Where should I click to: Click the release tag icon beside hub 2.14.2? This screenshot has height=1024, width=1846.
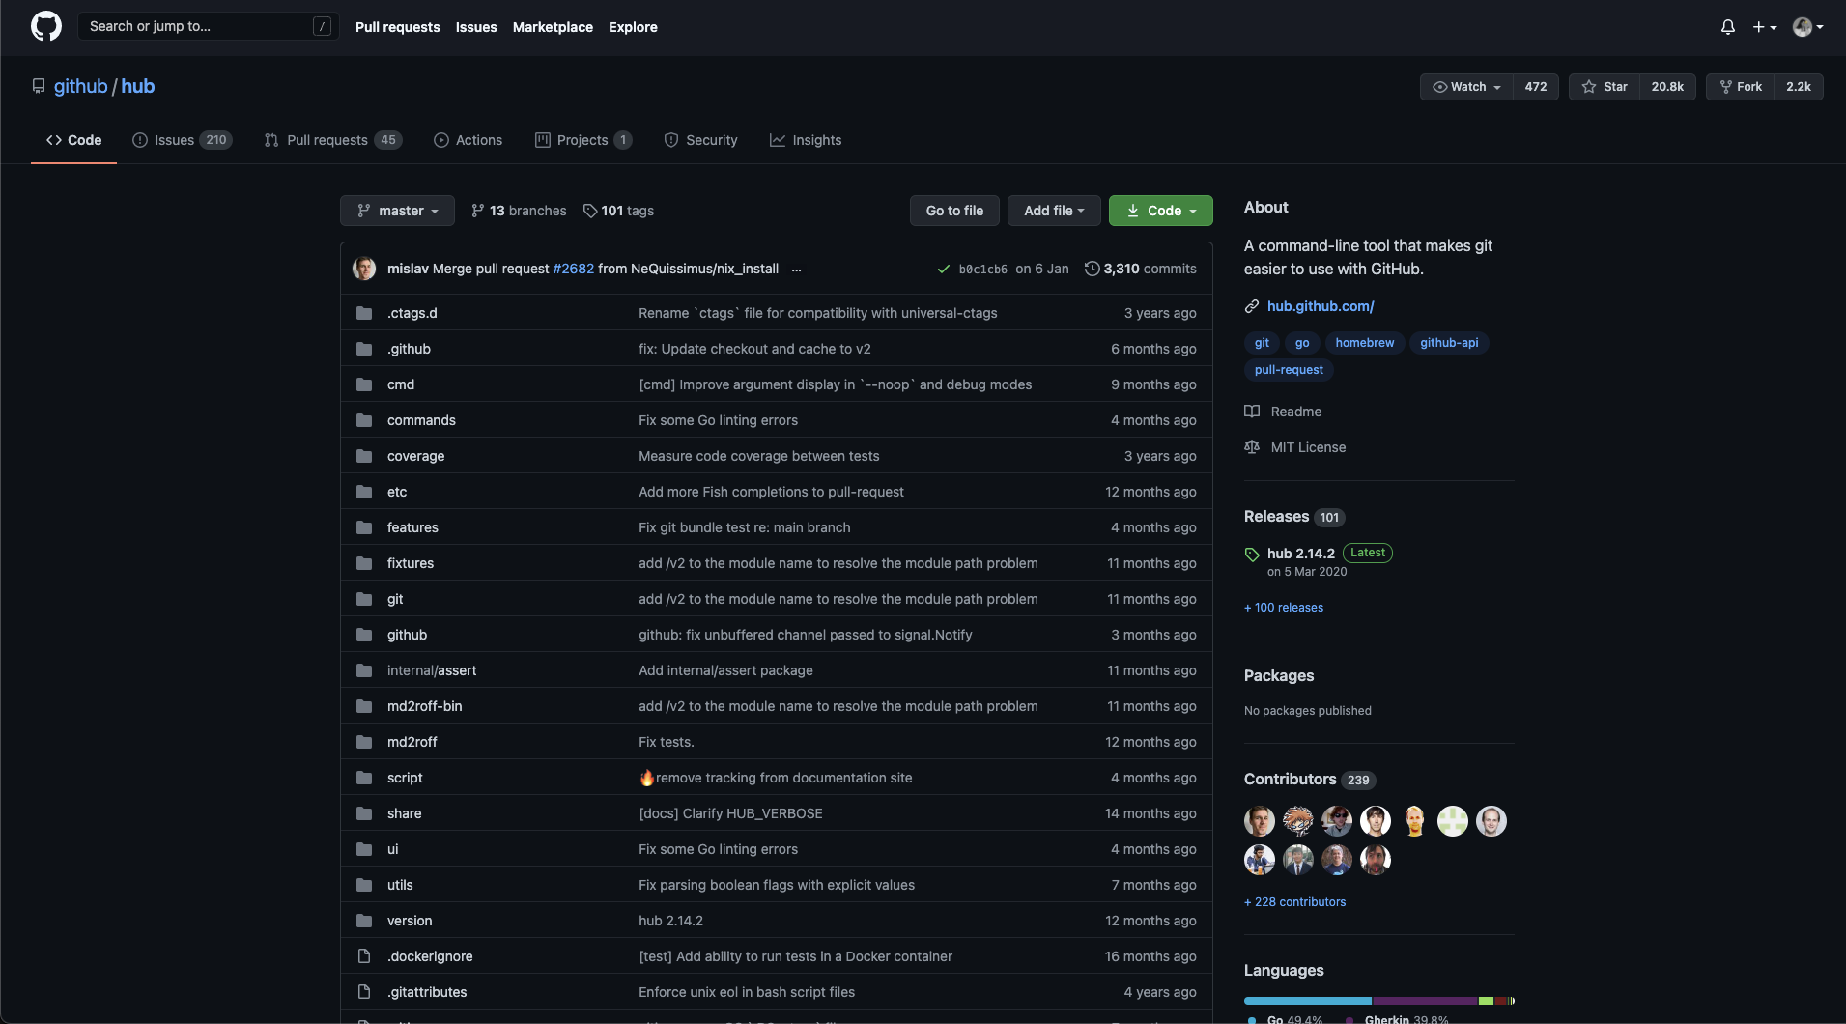click(1252, 554)
